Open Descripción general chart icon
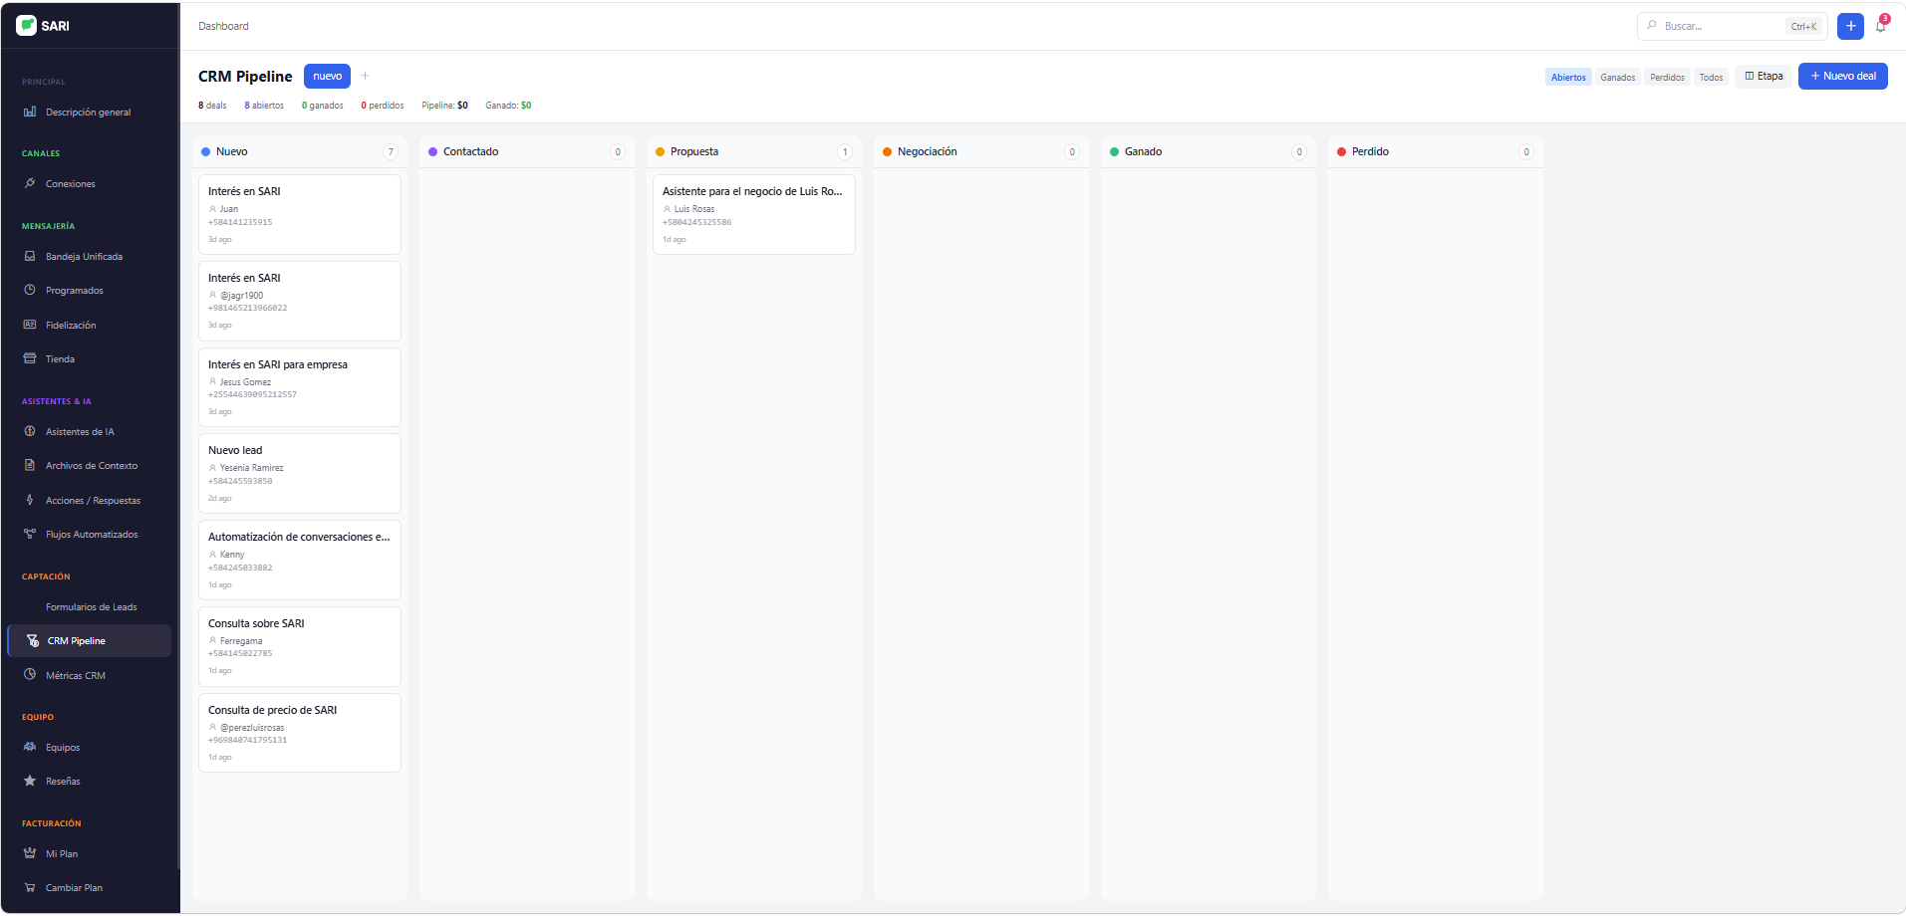This screenshot has height=916, width=1906. click(x=30, y=112)
